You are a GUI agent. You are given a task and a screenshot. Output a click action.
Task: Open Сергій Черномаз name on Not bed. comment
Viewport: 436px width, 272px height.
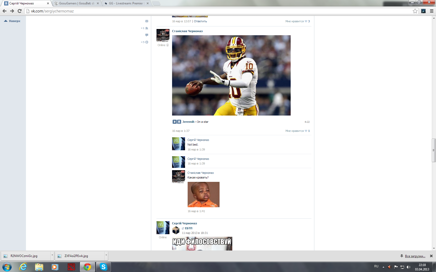pyautogui.click(x=198, y=140)
